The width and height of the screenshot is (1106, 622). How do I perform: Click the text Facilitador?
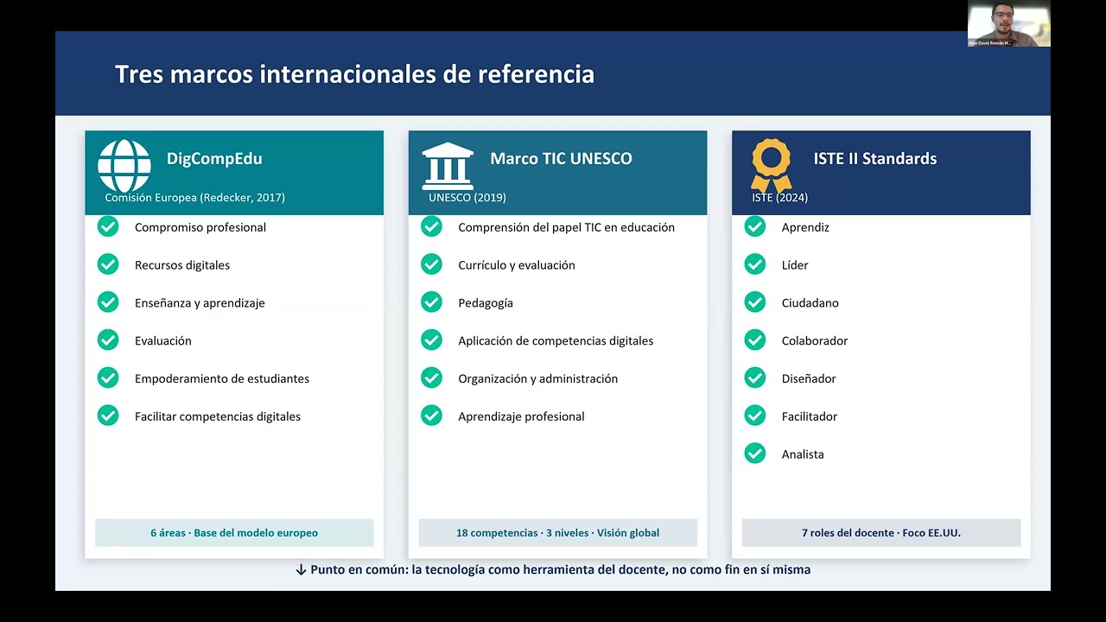point(810,416)
